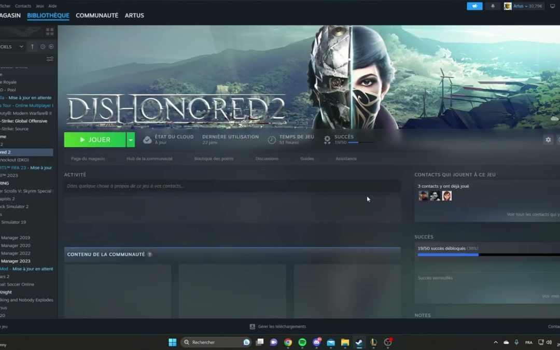Sort library by recent clock icon
This screenshot has width=560, height=350.
pos(43,47)
